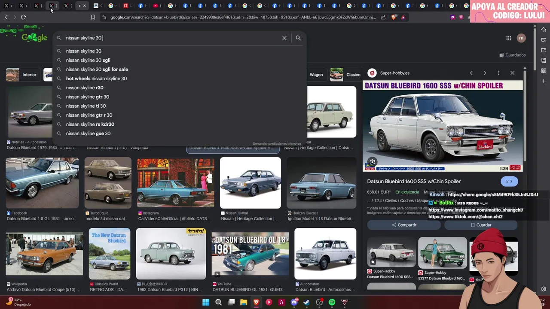550x309 pixels.
Task: Open the Google logo home link
Action: 34,38
